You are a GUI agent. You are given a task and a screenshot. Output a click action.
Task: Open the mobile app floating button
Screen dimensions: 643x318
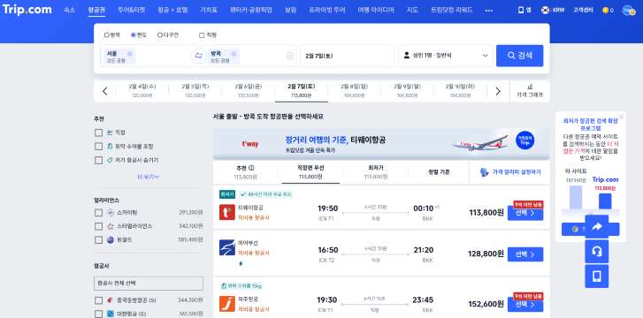(x=597, y=276)
